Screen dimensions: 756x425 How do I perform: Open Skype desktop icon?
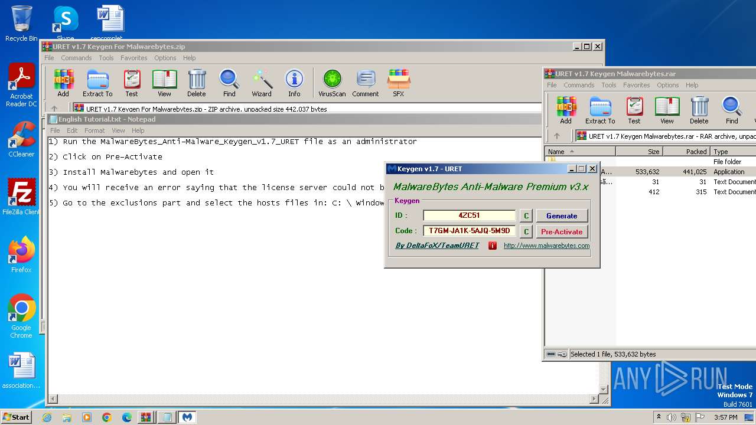[66, 22]
